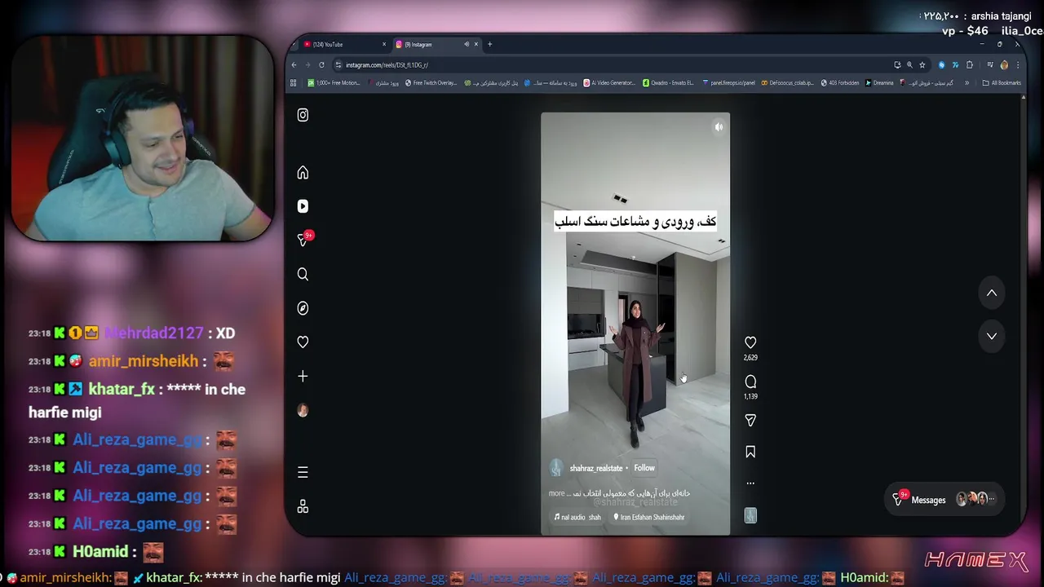The width and height of the screenshot is (1044, 587).
Task: Open Chrome profile avatar
Action: (1004, 64)
